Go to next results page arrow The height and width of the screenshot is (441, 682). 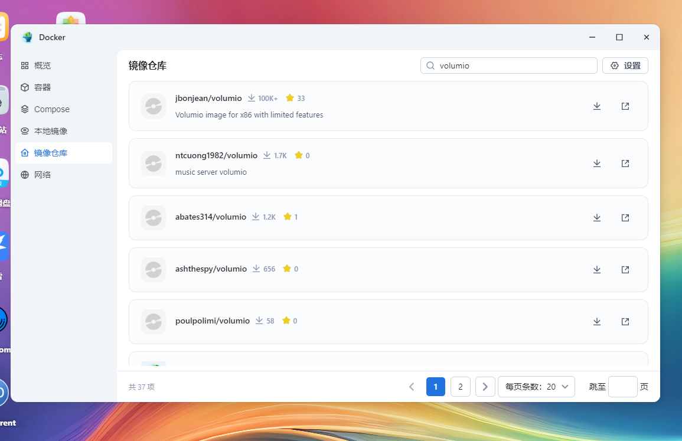(485, 387)
